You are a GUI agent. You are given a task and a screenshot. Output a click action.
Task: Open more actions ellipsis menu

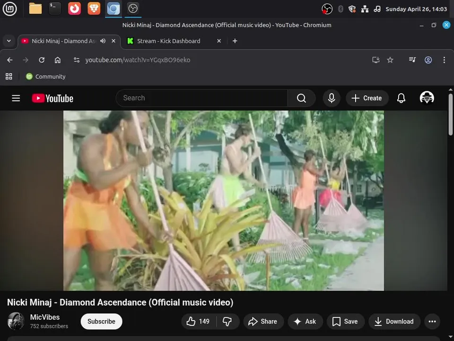[432, 321]
